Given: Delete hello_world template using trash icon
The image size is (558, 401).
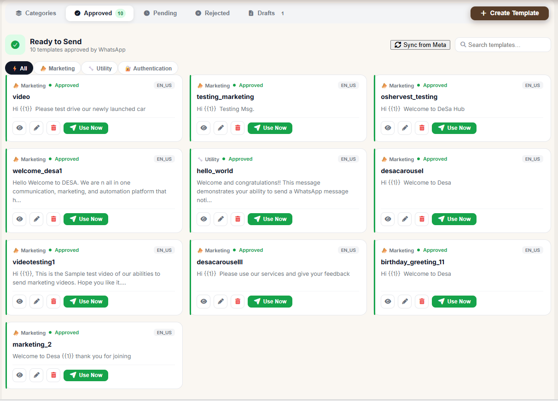Looking at the screenshot, I should [238, 219].
